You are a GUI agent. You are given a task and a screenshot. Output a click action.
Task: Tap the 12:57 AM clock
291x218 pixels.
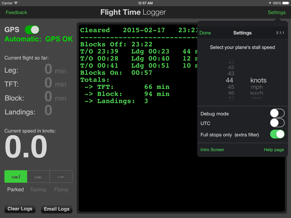coord(145,3)
